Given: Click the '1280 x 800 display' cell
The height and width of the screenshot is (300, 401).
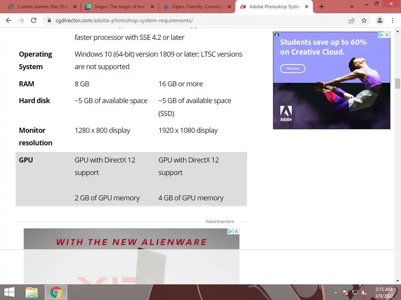Looking at the screenshot, I should click(x=102, y=130).
